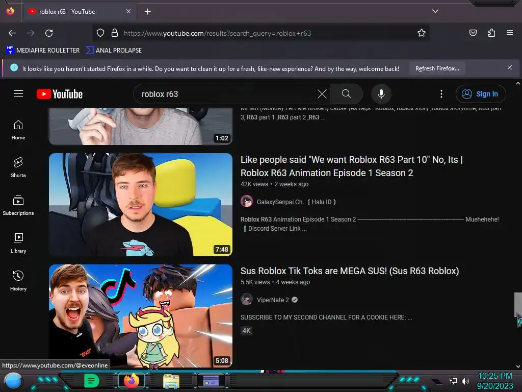Open File Explorer on taskbar
This screenshot has height=392, width=522.
coord(171,381)
